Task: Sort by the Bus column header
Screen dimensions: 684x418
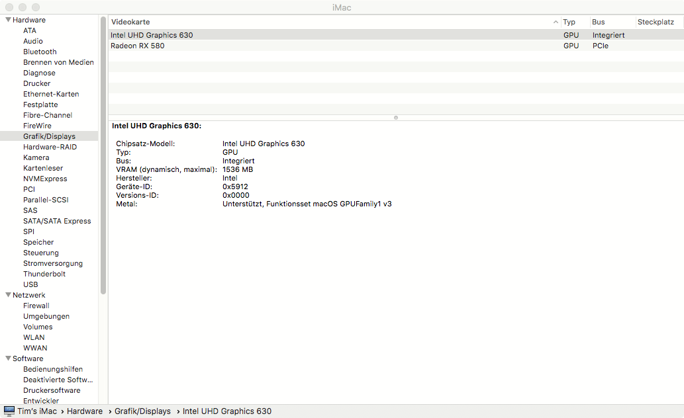Action: coord(598,22)
